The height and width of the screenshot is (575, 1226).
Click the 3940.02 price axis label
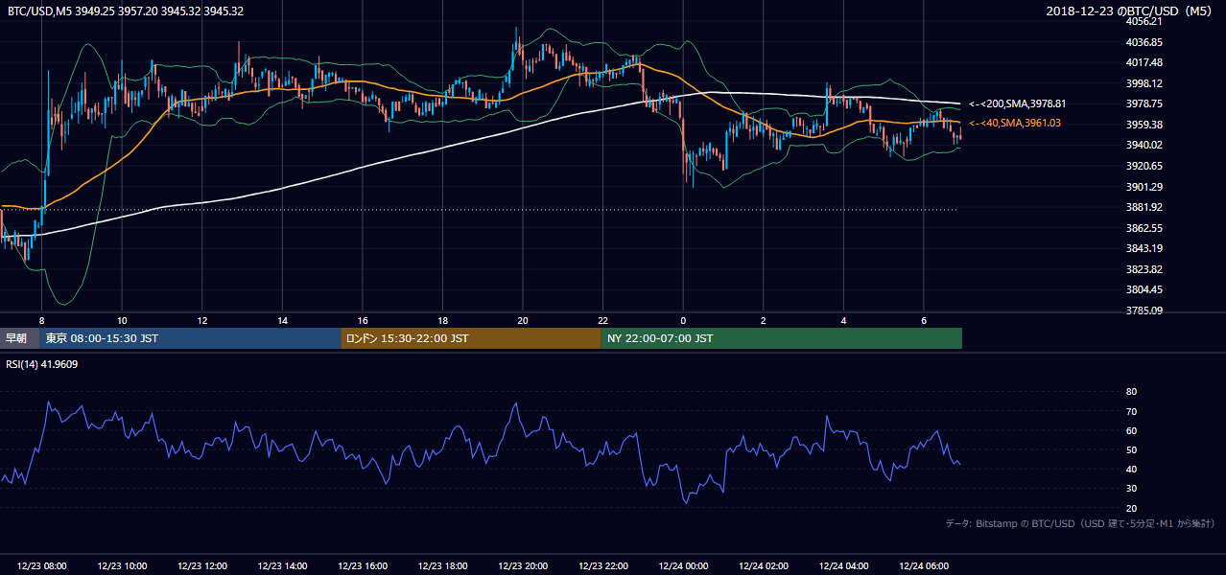[1143, 145]
